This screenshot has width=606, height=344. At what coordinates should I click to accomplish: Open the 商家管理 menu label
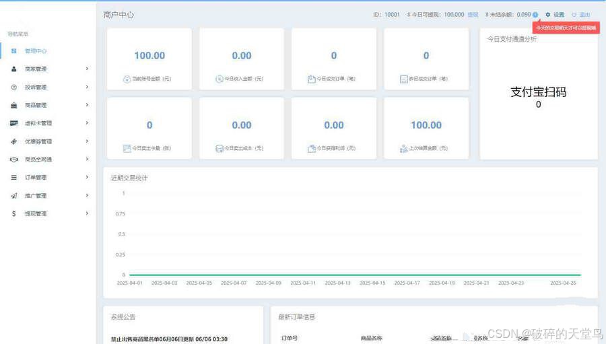(36, 69)
